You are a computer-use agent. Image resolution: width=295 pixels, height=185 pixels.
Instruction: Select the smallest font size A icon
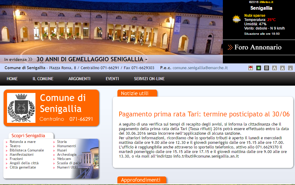pos(290,68)
